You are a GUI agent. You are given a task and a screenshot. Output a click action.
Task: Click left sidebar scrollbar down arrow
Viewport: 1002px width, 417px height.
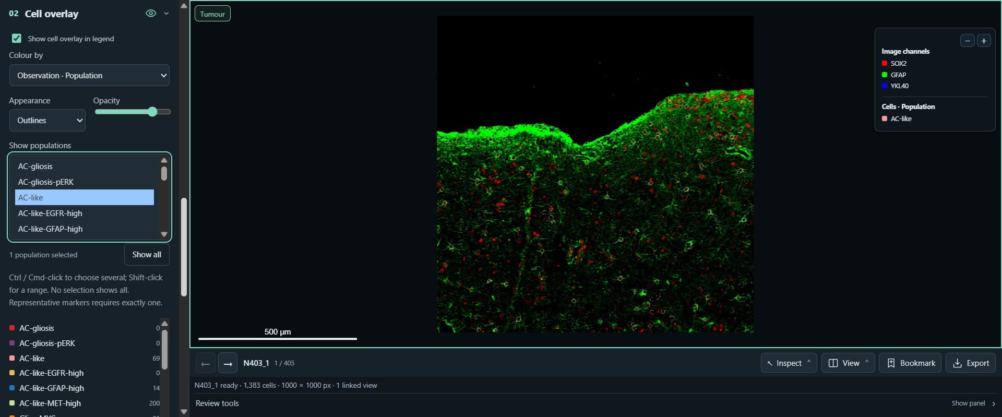point(184,411)
